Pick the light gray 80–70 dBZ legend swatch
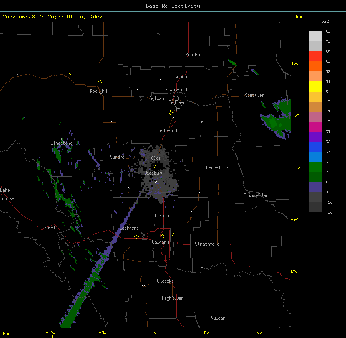346x338 pixels. tap(315, 37)
